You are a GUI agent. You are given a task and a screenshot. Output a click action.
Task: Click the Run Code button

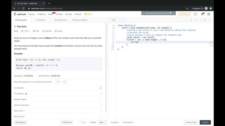click(191, 122)
